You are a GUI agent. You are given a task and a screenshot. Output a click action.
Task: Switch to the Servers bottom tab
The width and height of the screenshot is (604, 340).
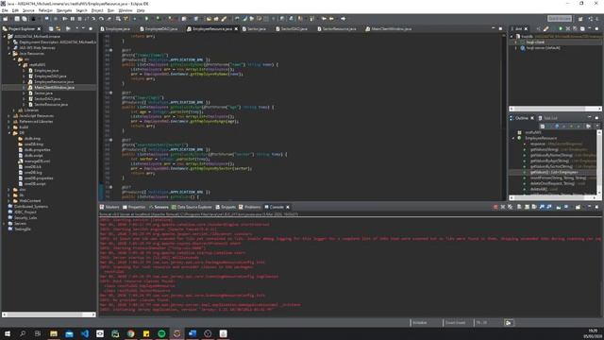click(159, 207)
